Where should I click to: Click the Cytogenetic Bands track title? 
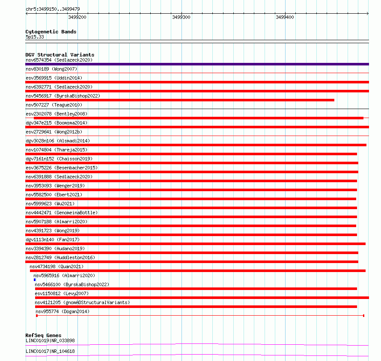point(51,32)
